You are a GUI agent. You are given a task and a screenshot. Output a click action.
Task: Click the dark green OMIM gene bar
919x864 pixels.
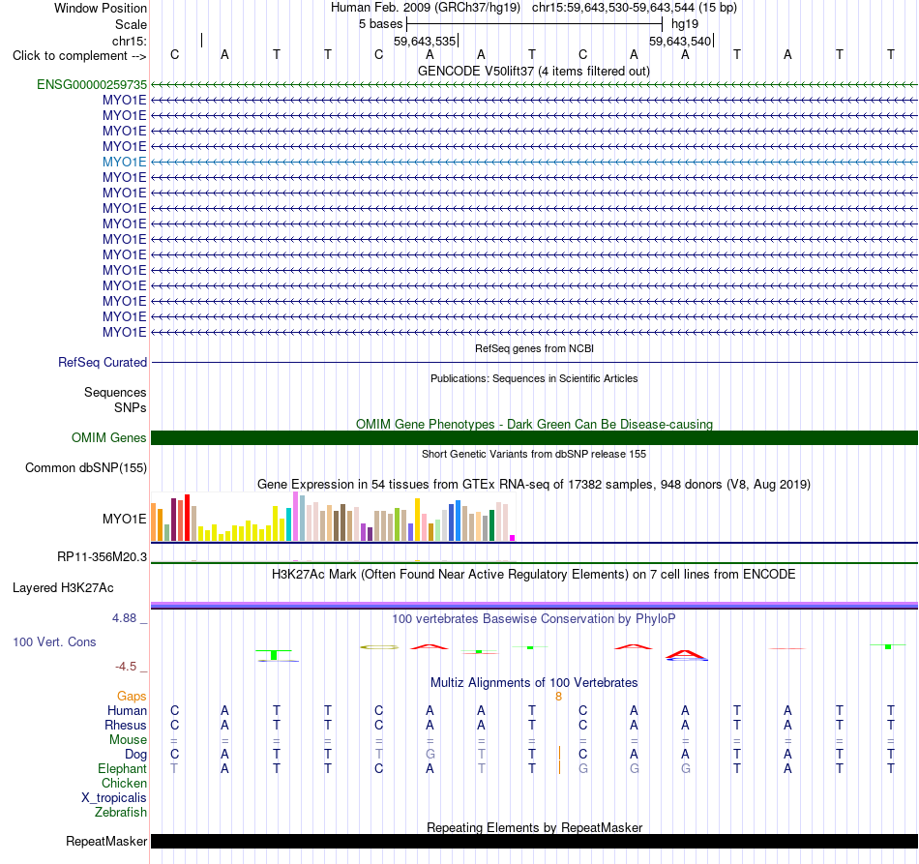pyautogui.click(x=534, y=438)
